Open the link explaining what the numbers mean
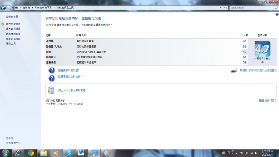279x157 pixels. [x=69, y=70]
